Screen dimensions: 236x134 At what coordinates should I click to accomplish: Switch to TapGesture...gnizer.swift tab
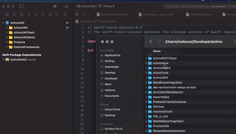point(156,15)
